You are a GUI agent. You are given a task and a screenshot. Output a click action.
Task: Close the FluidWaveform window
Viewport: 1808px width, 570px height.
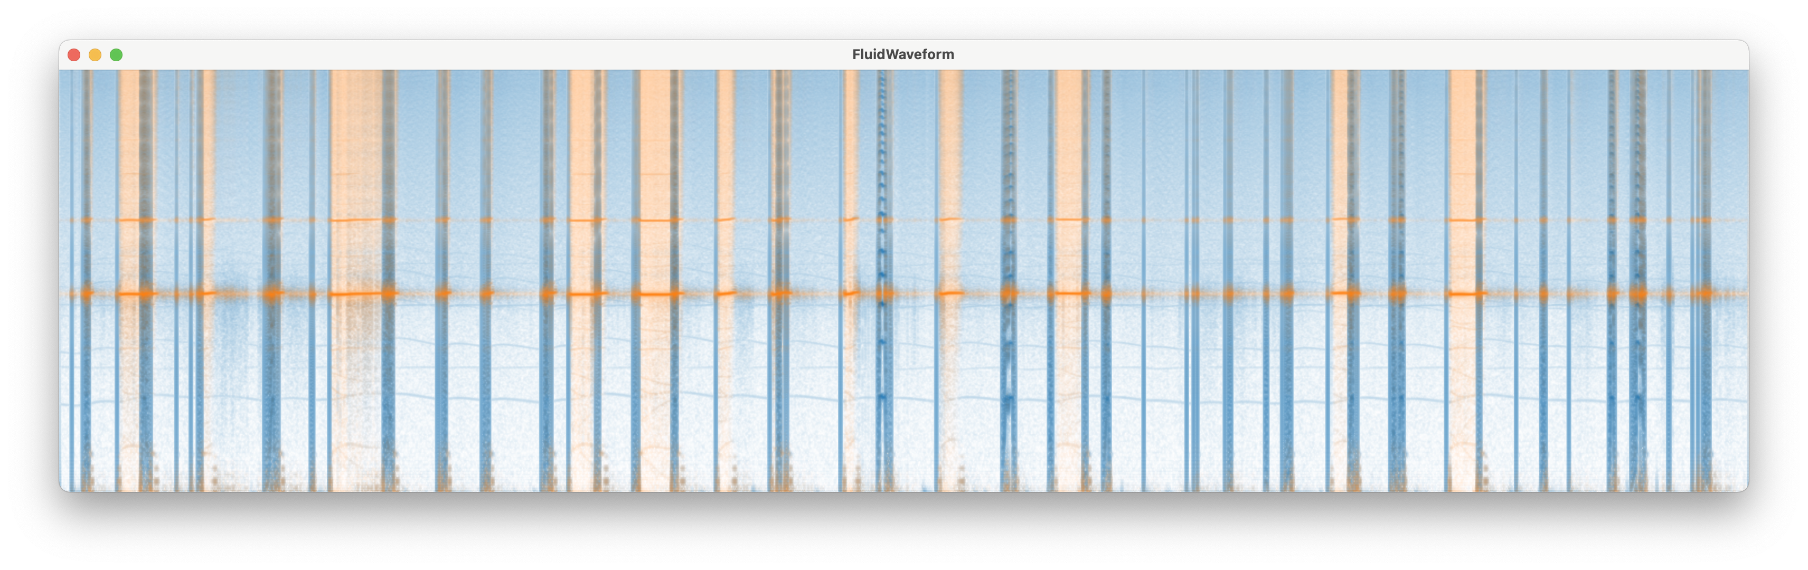[x=74, y=55]
